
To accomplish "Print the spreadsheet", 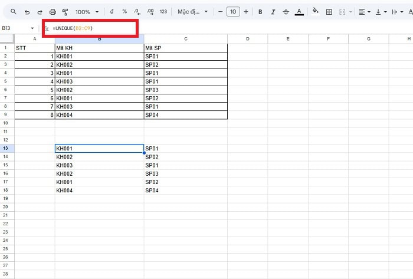I will tap(53, 12).
